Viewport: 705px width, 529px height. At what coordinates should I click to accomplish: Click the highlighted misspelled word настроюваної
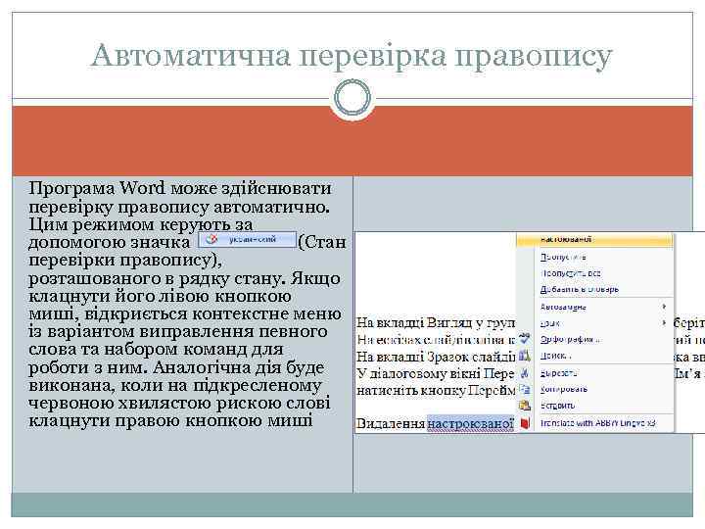pos(470,424)
